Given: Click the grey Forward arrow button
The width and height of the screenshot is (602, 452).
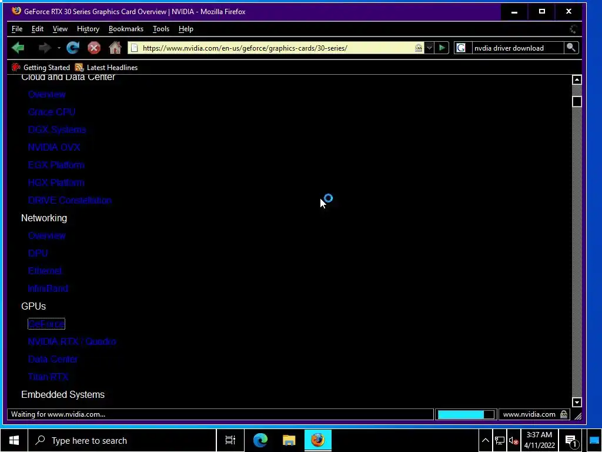Looking at the screenshot, I should click(45, 48).
